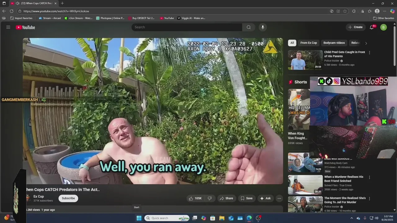Click the YouTube search magnifier button
This screenshot has width=397, height=223.
point(248,27)
